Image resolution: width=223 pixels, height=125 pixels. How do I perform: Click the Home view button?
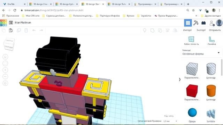click(x=5, y=57)
